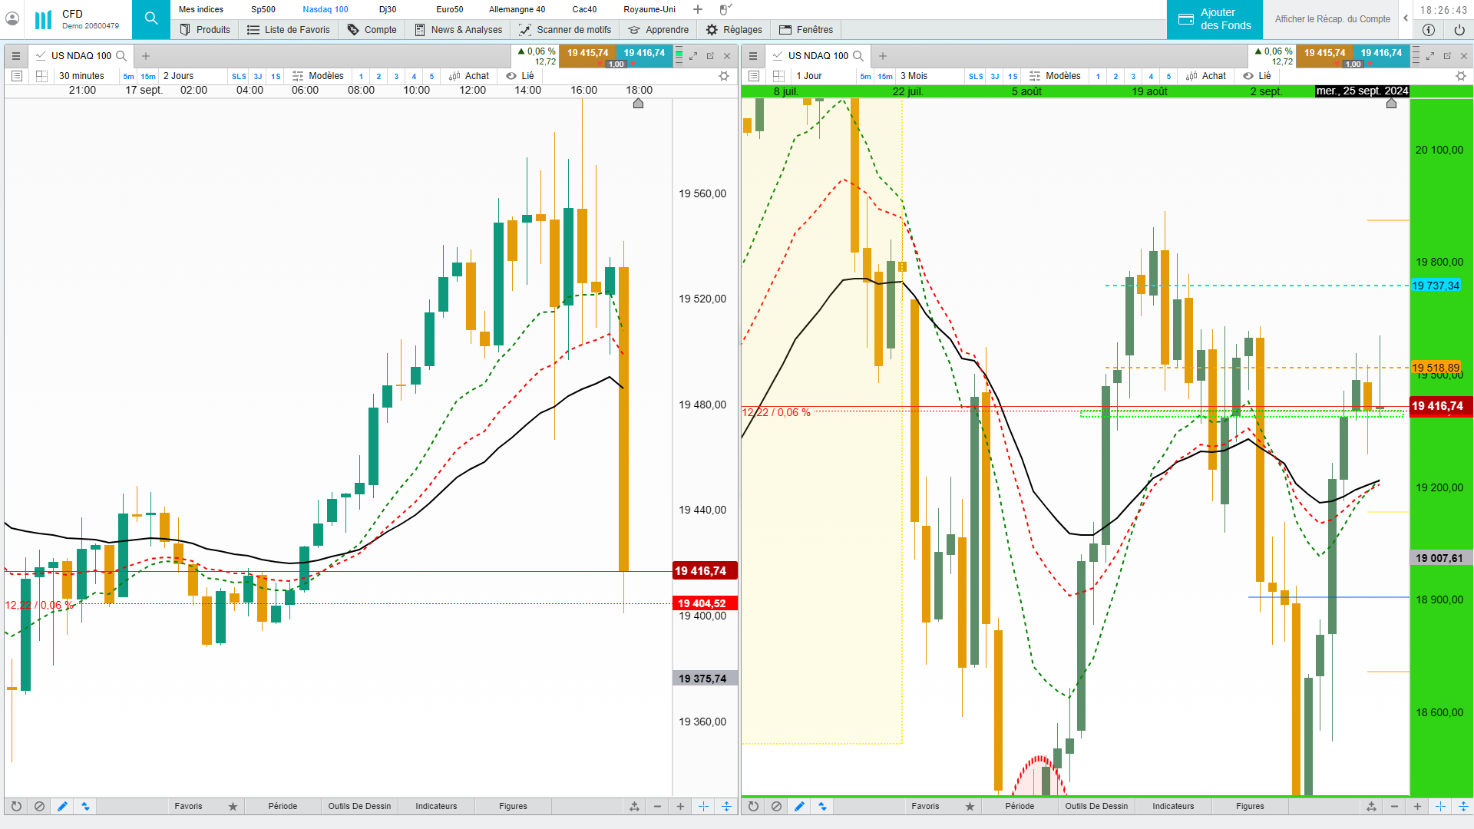The width and height of the screenshot is (1474, 829).
Task: Add a new chart tab in right panel
Action: click(883, 56)
